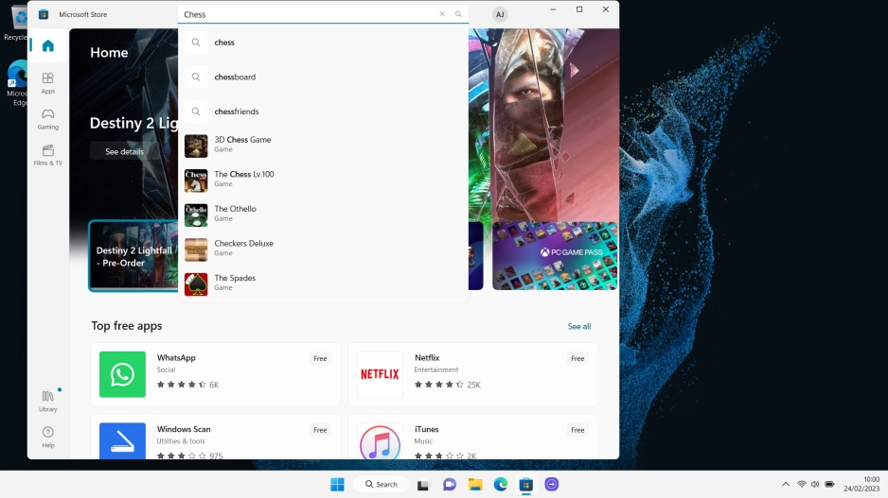
Task: Open Microsoft Edge desktop shortcut
Action: (x=17, y=83)
